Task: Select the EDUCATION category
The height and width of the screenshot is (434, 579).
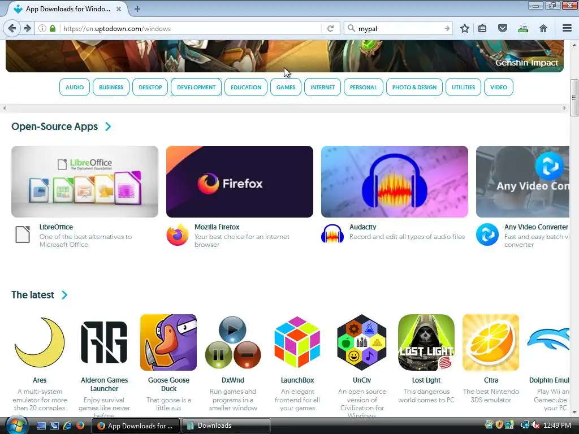Action: coord(246,87)
